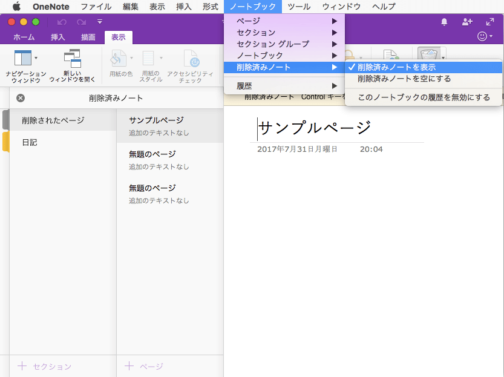This screenshot has height=377, width=504.
Task: Open the 編集 menu
Action: click(131, 7)
